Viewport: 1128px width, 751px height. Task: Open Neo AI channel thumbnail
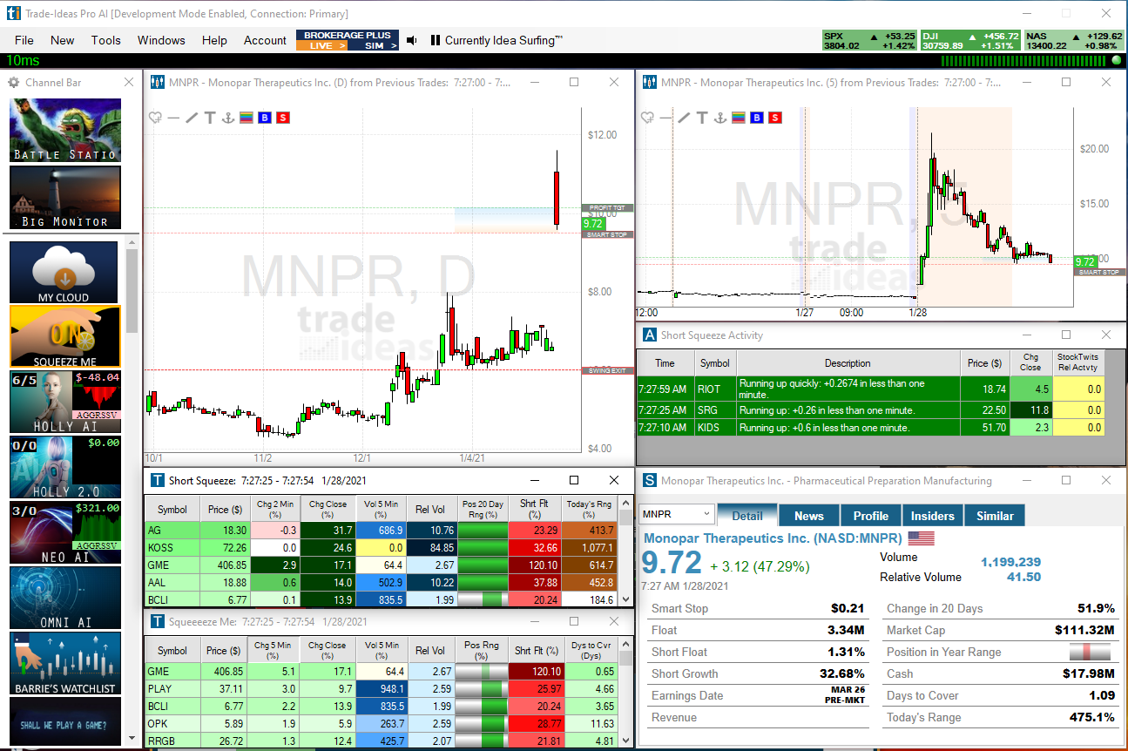(65, 532)
